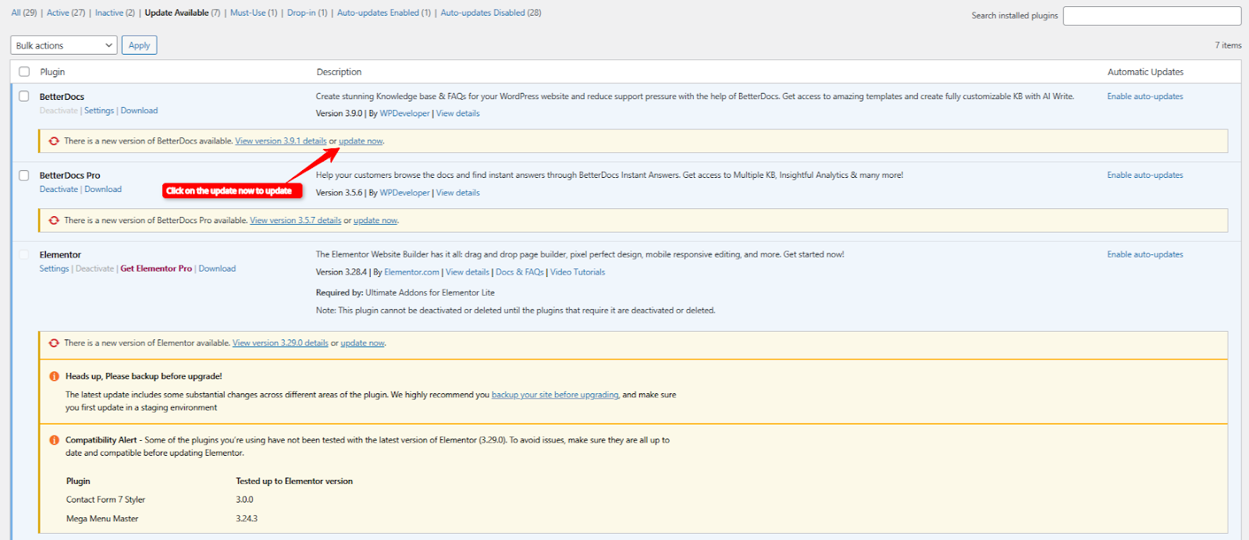Screen dimensions: 1249x540
Task: Click the BetterDocs plugin name
Action: click(x=62, y=97)
